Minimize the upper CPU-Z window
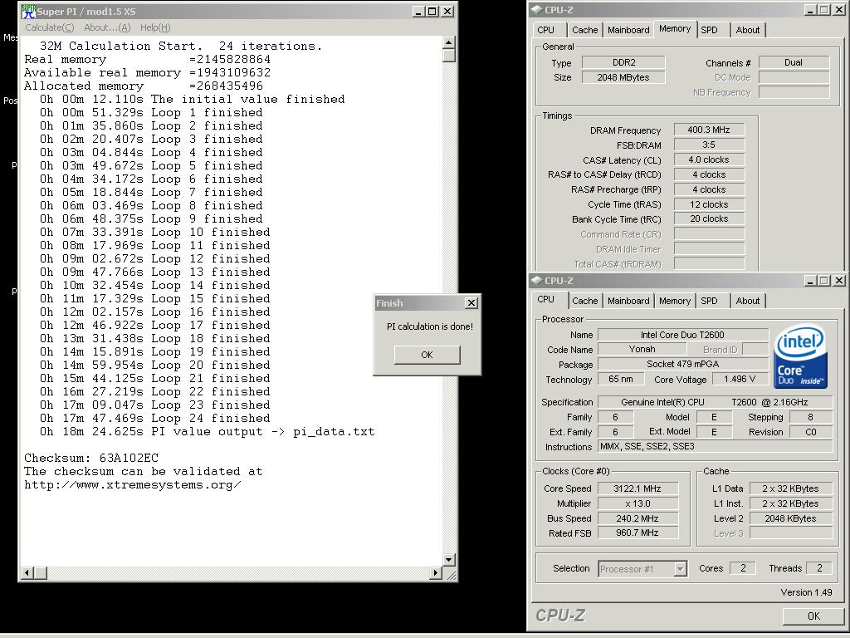 tap(810, 10)
